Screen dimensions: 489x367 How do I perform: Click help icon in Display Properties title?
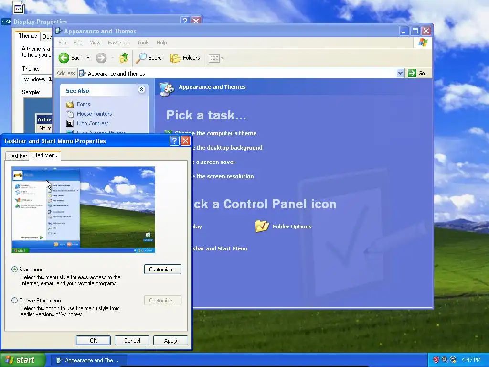click(185, 21)
